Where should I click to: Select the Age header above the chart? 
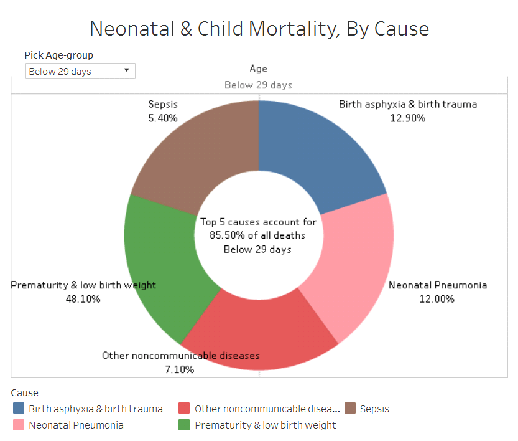click(258, 69)
